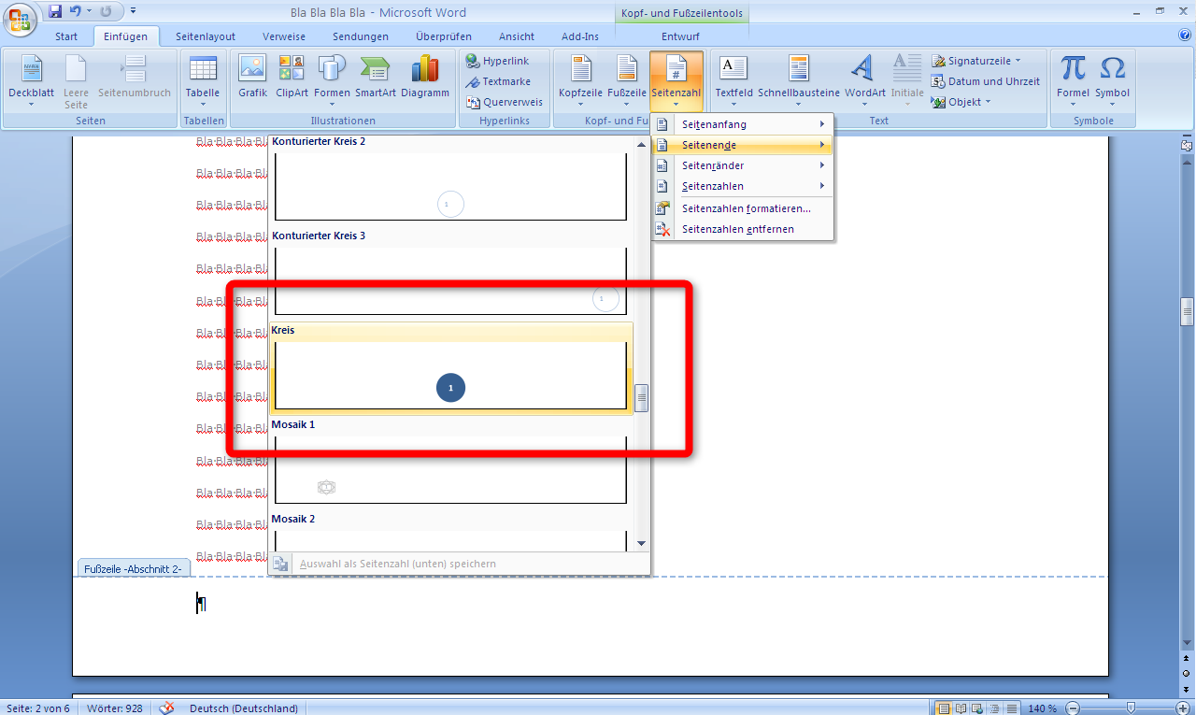
Task: Switch to the Seitenlayout tab
Action: [206, 36]
